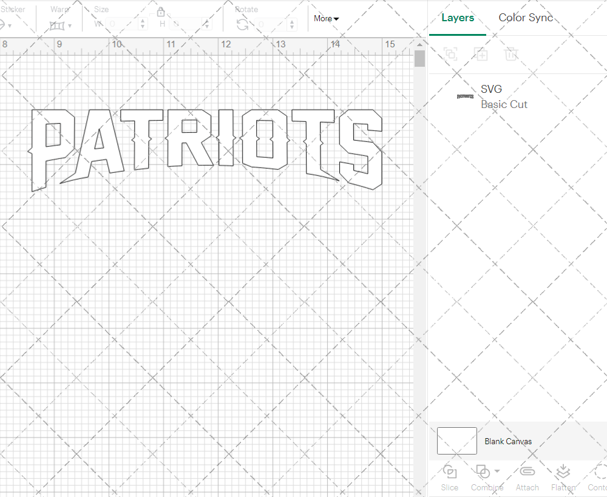Open the Warp dropdown arrow
Image resolution: width=607 pixels, height=497 pixels.
point(70,26)
